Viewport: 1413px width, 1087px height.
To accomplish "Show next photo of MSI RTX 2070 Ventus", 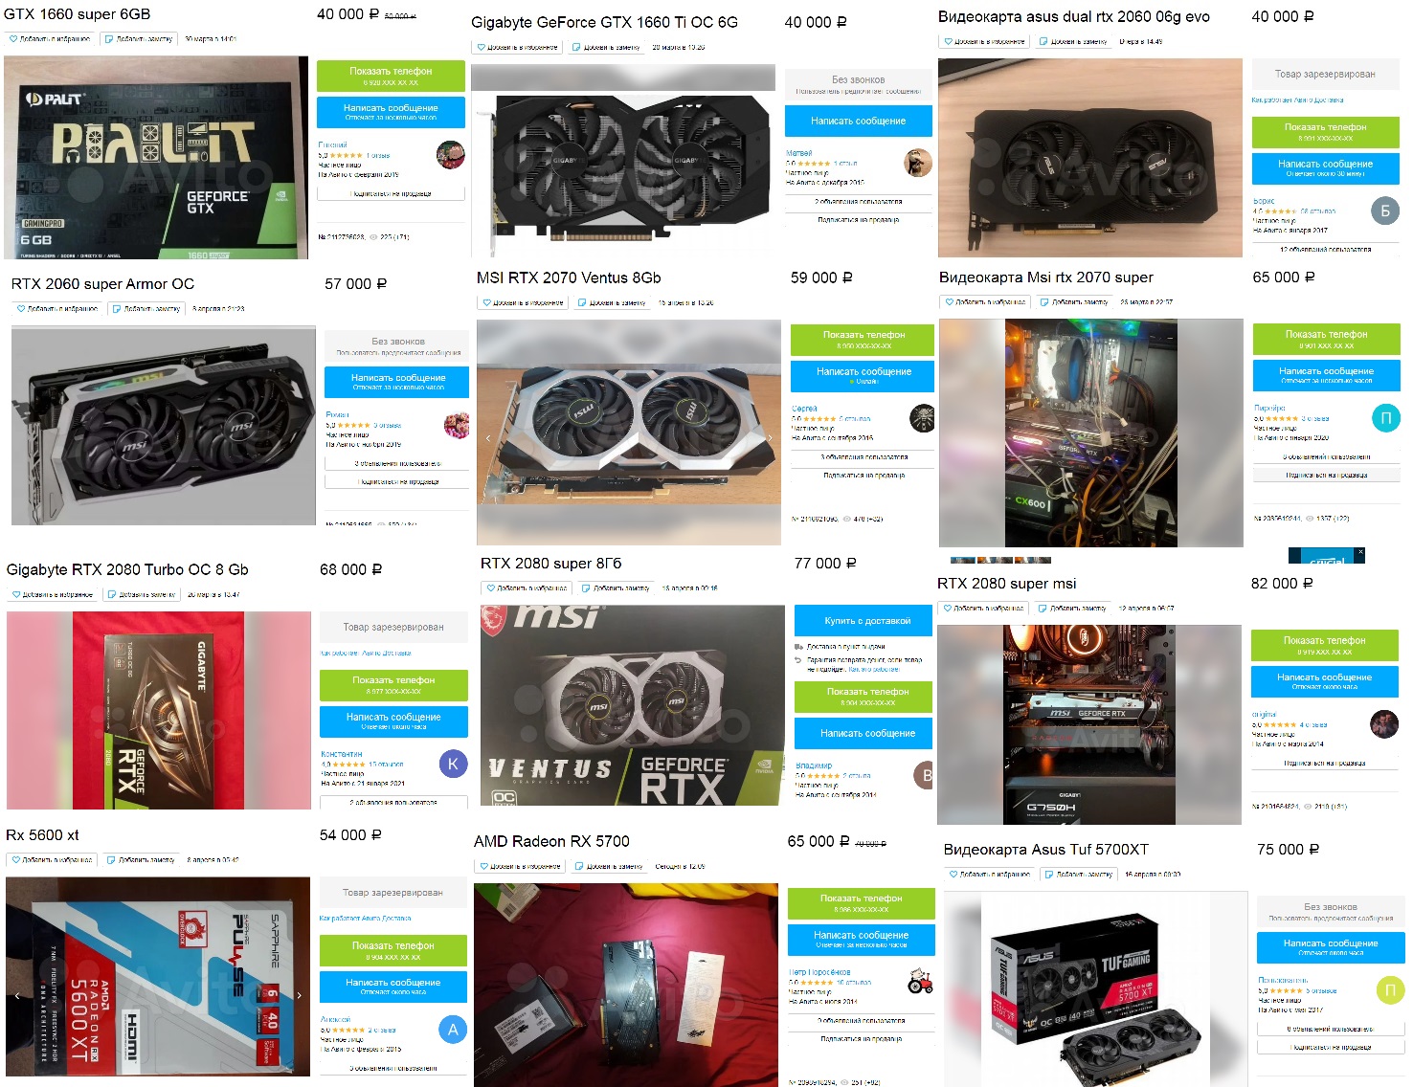I will click(771, 438).
